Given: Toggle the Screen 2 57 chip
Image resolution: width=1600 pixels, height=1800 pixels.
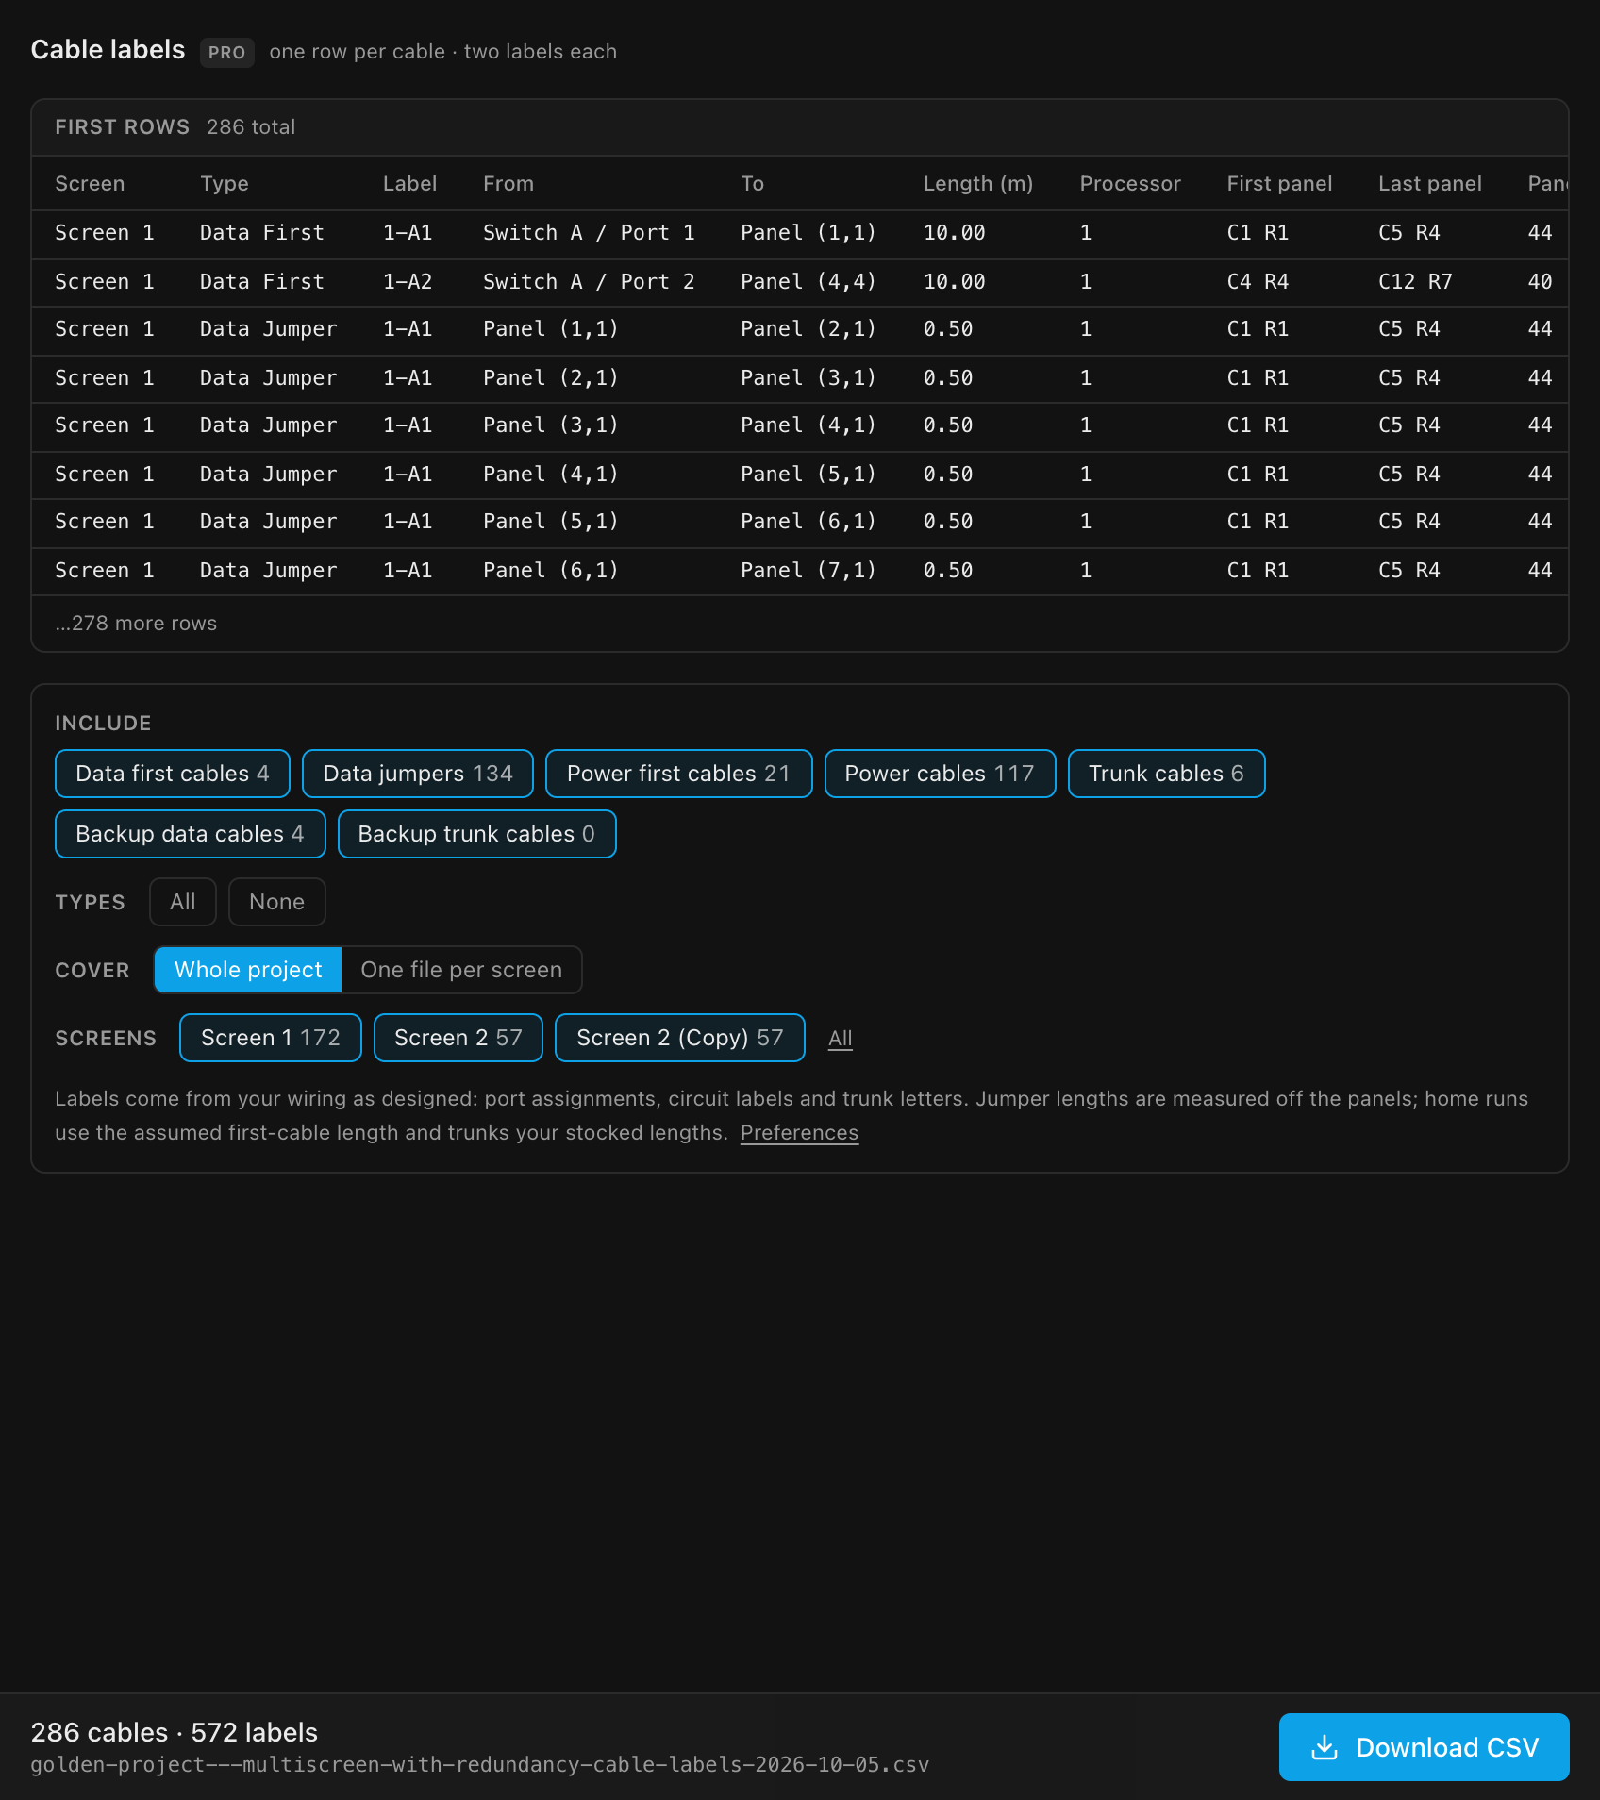Looking at the screenshot, I should [458, 1038].
